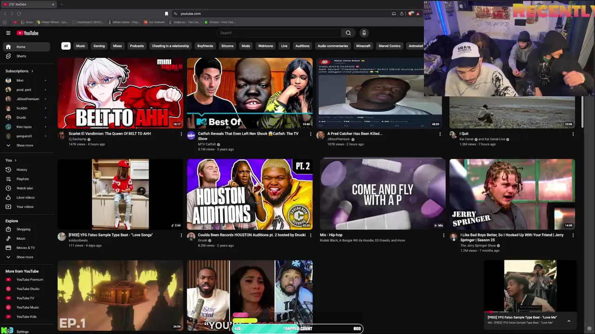Open penguinz0 subscription channel
595x334 pixels.
26,136
